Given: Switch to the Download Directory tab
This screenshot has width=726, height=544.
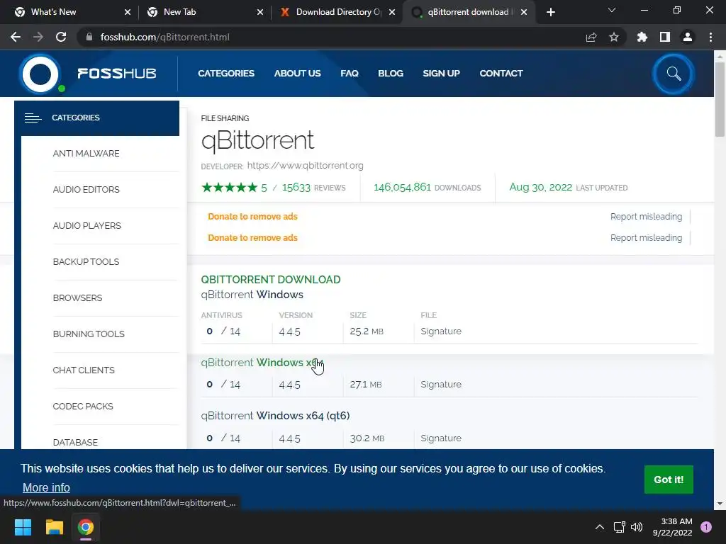Looking at the screenshot, I should tap(337, 12).
